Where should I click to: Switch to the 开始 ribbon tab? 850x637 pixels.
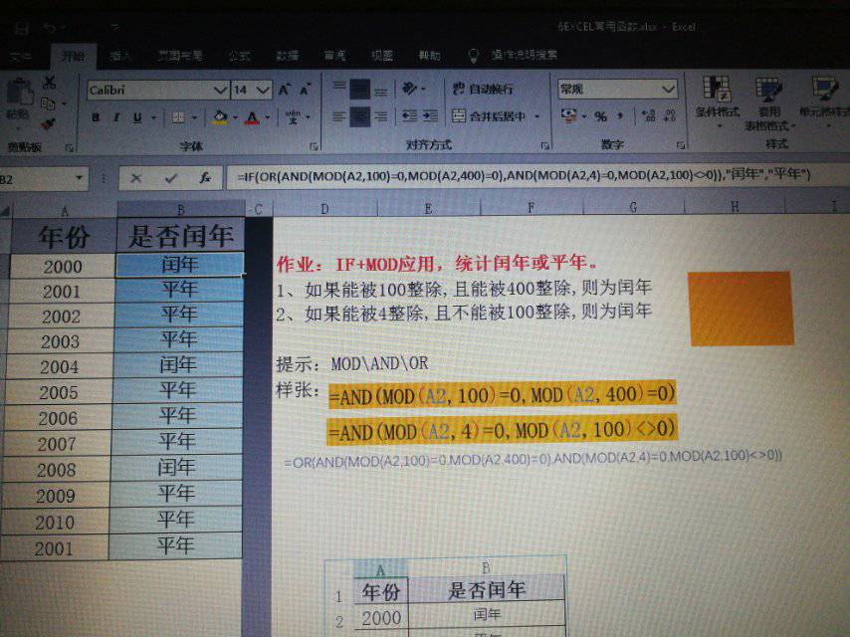(x=74, y=56)
